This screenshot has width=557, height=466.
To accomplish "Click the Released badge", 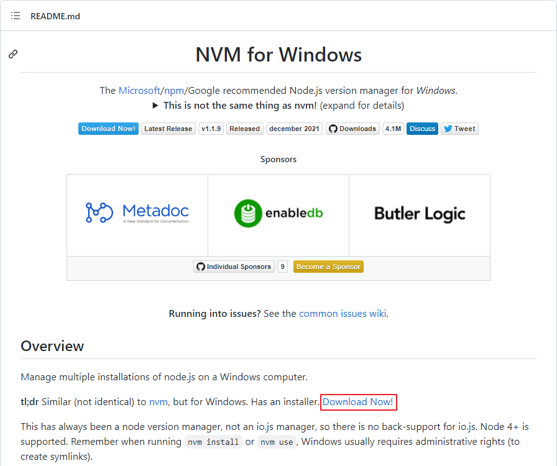I will (244, 129).
